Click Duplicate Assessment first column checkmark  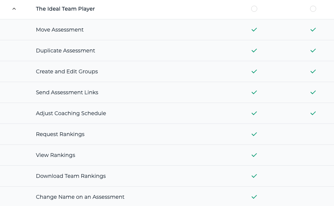click(x=254, y=51)
